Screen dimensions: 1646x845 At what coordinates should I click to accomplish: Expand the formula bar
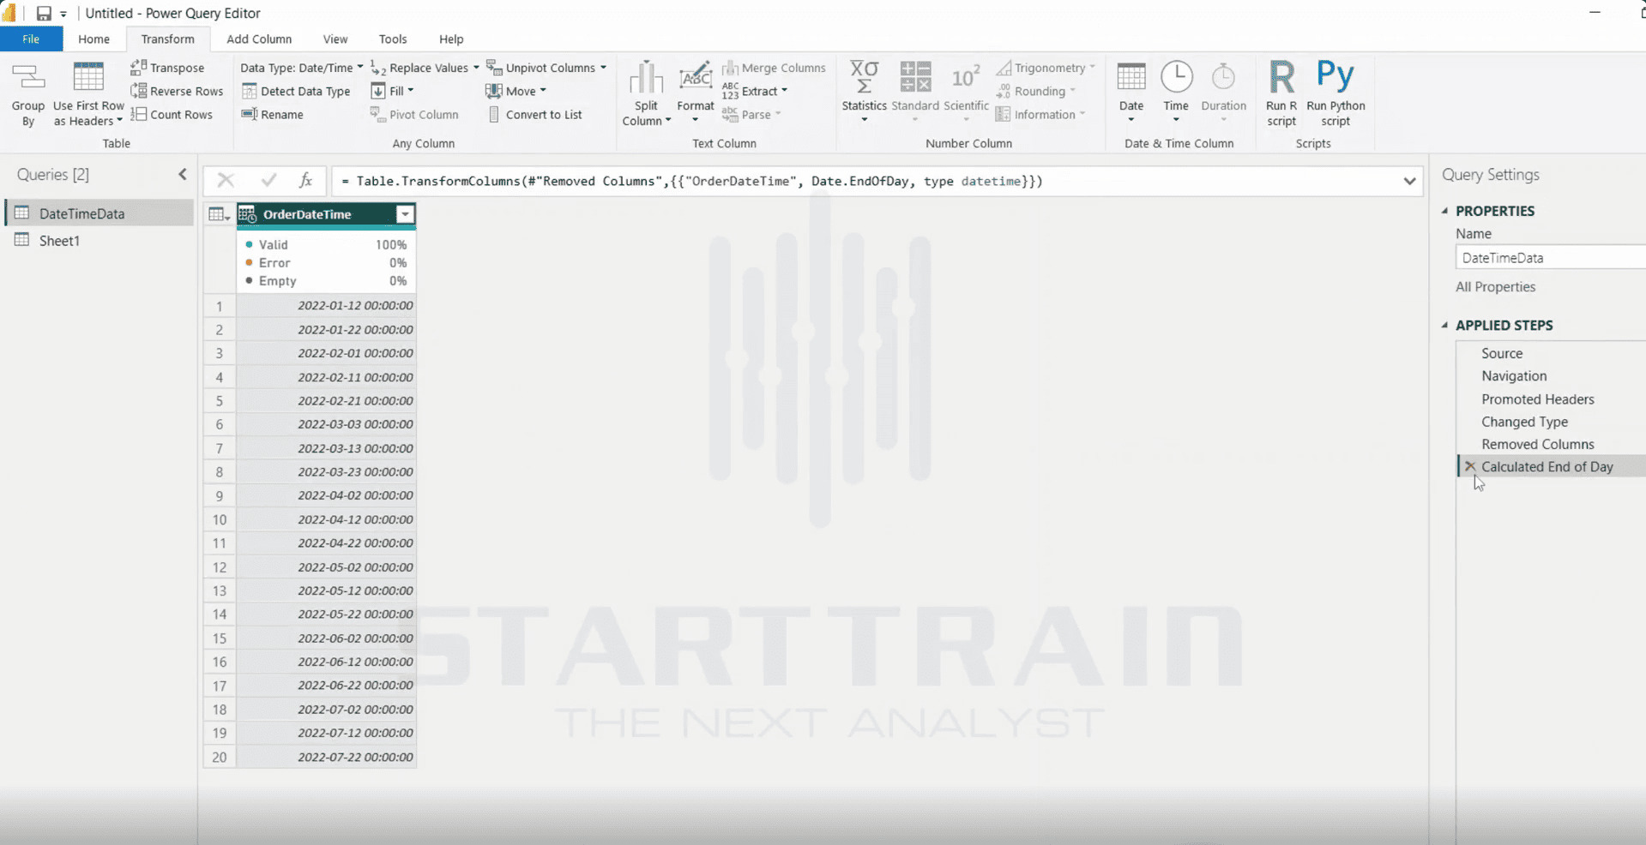[1409, 181]
